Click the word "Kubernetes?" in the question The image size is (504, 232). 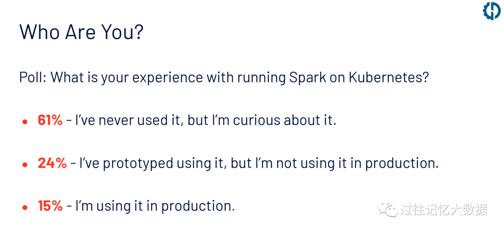[388, 77]
